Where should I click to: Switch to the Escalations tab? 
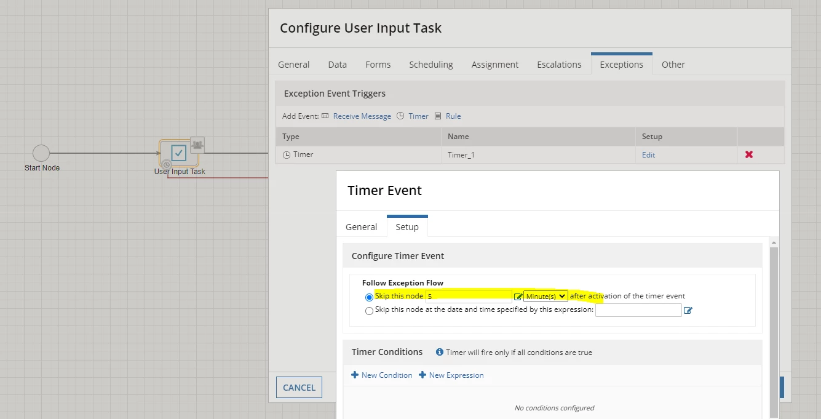coord(559,64)
